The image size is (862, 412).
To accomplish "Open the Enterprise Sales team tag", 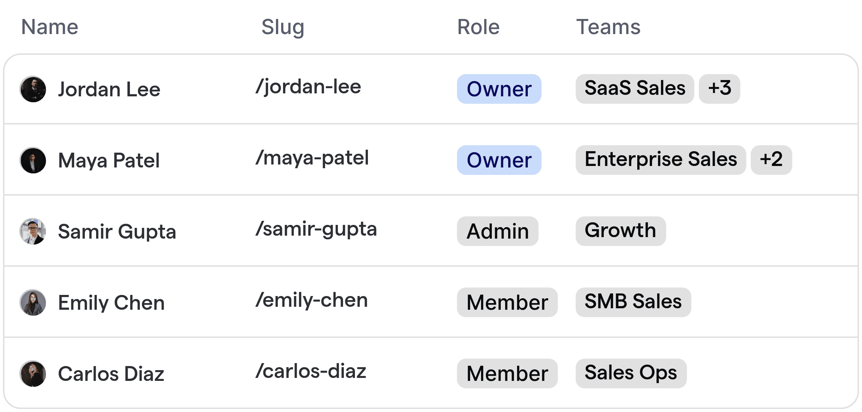I will (x=661, y=160).
